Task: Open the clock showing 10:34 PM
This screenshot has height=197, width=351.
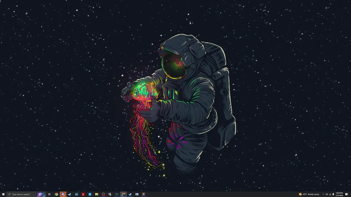Action: [339, 194]
